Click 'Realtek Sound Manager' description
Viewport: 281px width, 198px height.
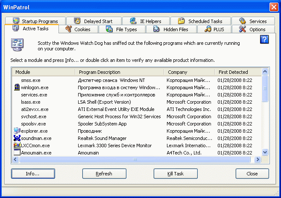click(x=102, y=138)
